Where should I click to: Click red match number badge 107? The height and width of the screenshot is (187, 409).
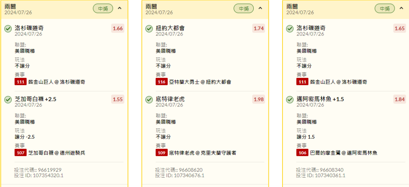(20, 153)
